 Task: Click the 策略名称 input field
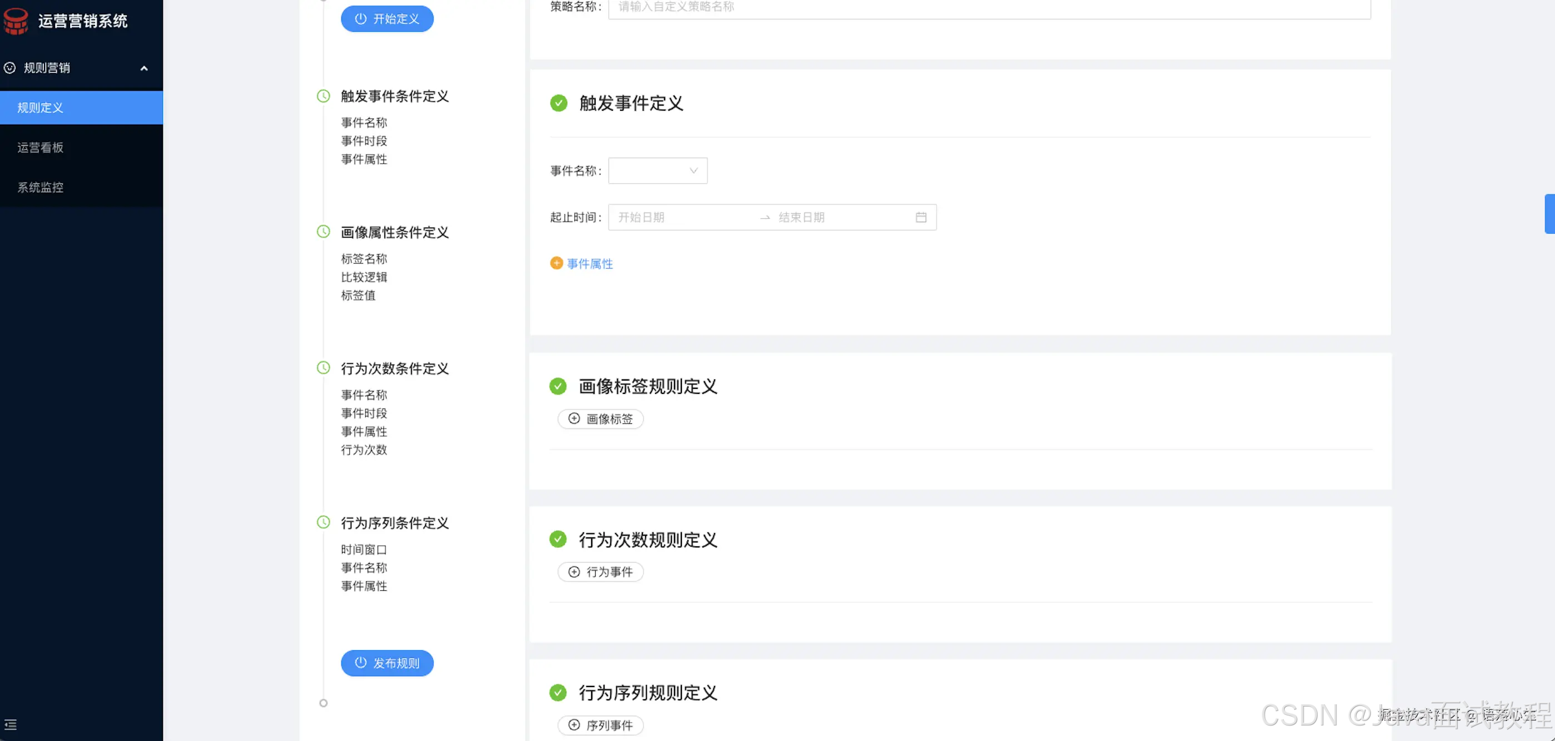989,7
